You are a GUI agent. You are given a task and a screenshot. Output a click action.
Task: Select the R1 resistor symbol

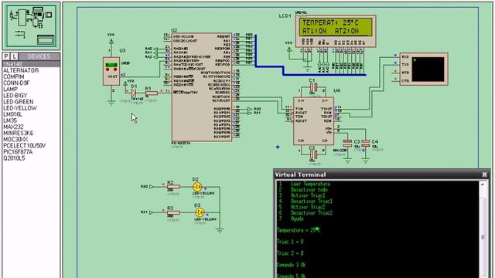pos(152,93)
